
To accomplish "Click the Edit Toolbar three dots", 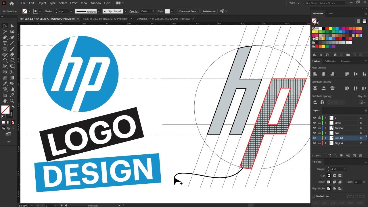I will pyautogui.click(x=8, y=142).
